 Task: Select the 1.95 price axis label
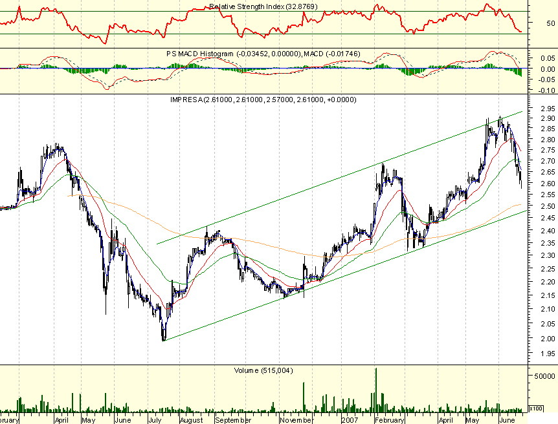coord(548,354)
